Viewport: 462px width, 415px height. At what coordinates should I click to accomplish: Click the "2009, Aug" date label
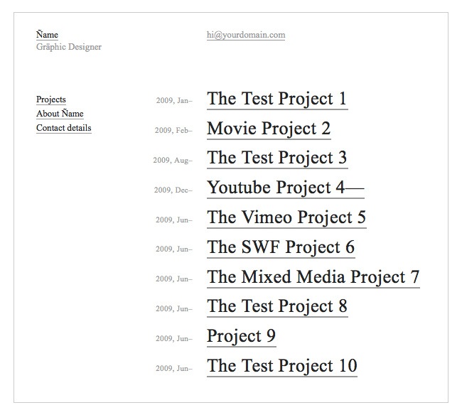tap(172, 161)
